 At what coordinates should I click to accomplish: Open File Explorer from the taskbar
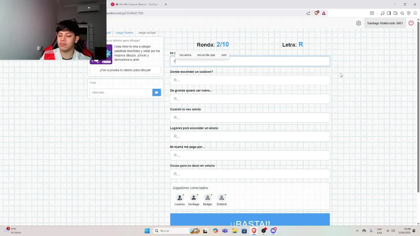[x=235, y=231]
